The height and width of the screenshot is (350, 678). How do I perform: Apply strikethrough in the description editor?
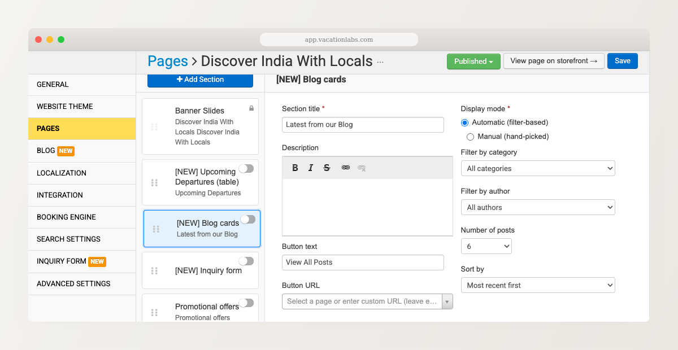[327, 168]
